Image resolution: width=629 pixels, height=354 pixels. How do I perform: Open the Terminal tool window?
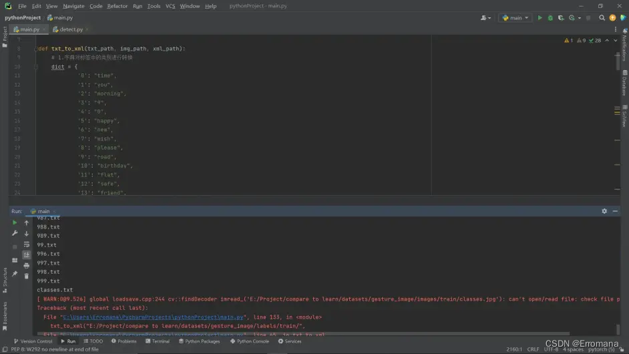tap(158, 341)
